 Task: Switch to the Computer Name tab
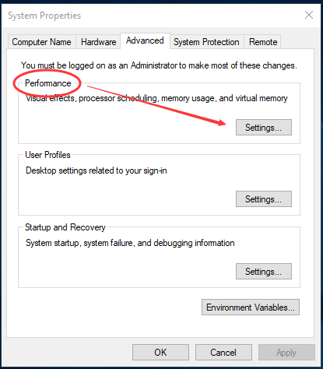[41, 42]
